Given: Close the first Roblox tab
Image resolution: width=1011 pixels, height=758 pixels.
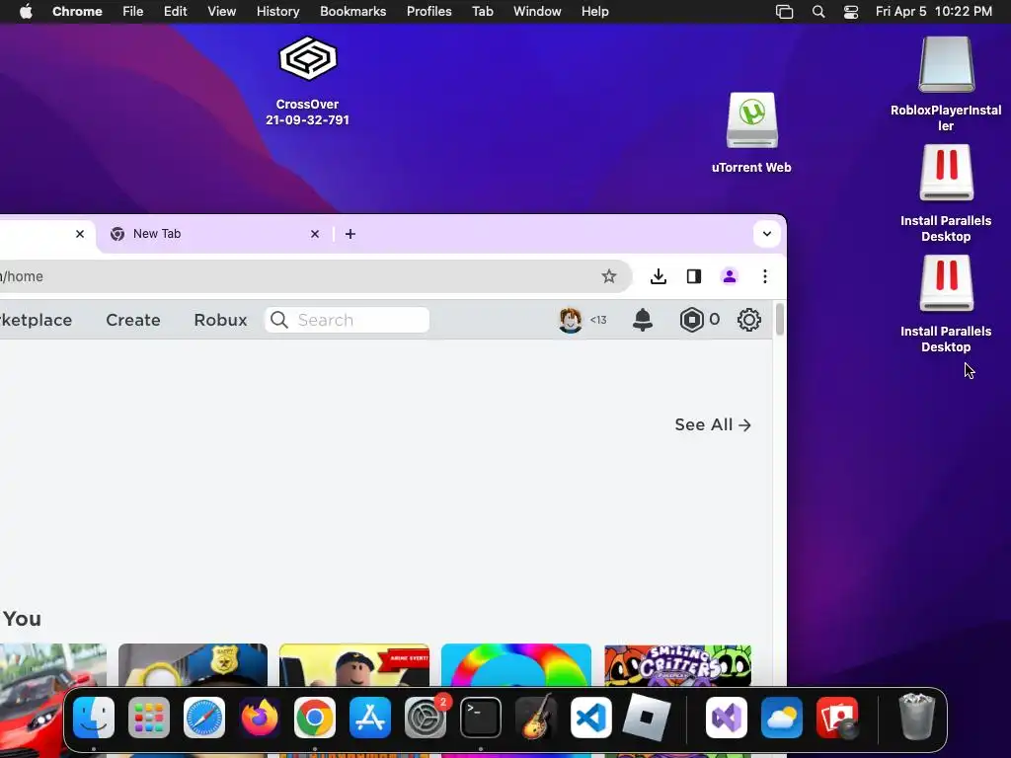Looking at the screenshot, I should tap(80, 234).
